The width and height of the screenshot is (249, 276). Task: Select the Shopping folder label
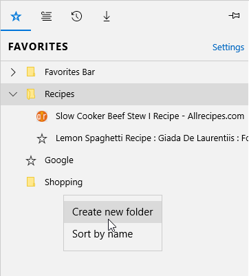63,182
